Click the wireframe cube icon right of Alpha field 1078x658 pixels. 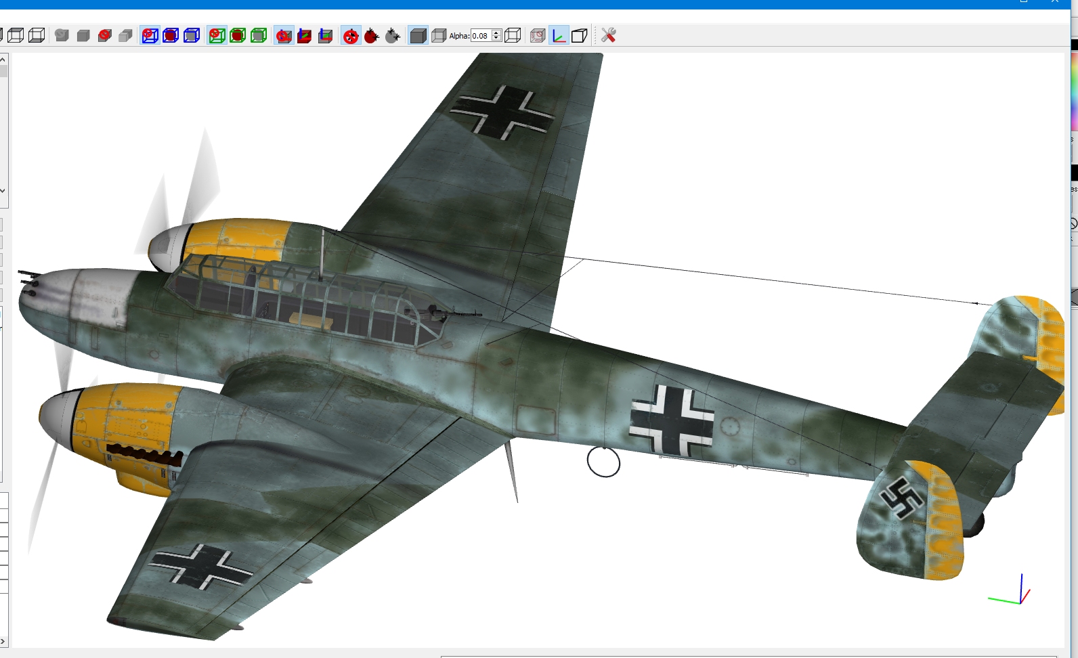513,35
